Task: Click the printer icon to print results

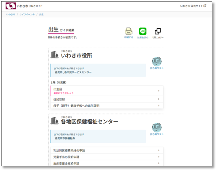Action: pyautogui.click(x=129, y=31)
